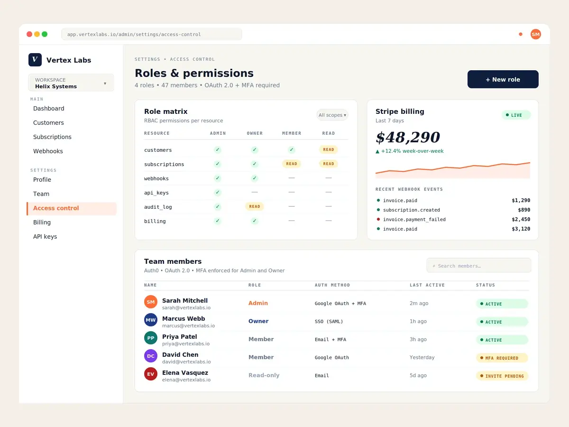Toggle audit_log permission check for Admin
Viewport: 569px width, 427px height.
coord(218,207)
